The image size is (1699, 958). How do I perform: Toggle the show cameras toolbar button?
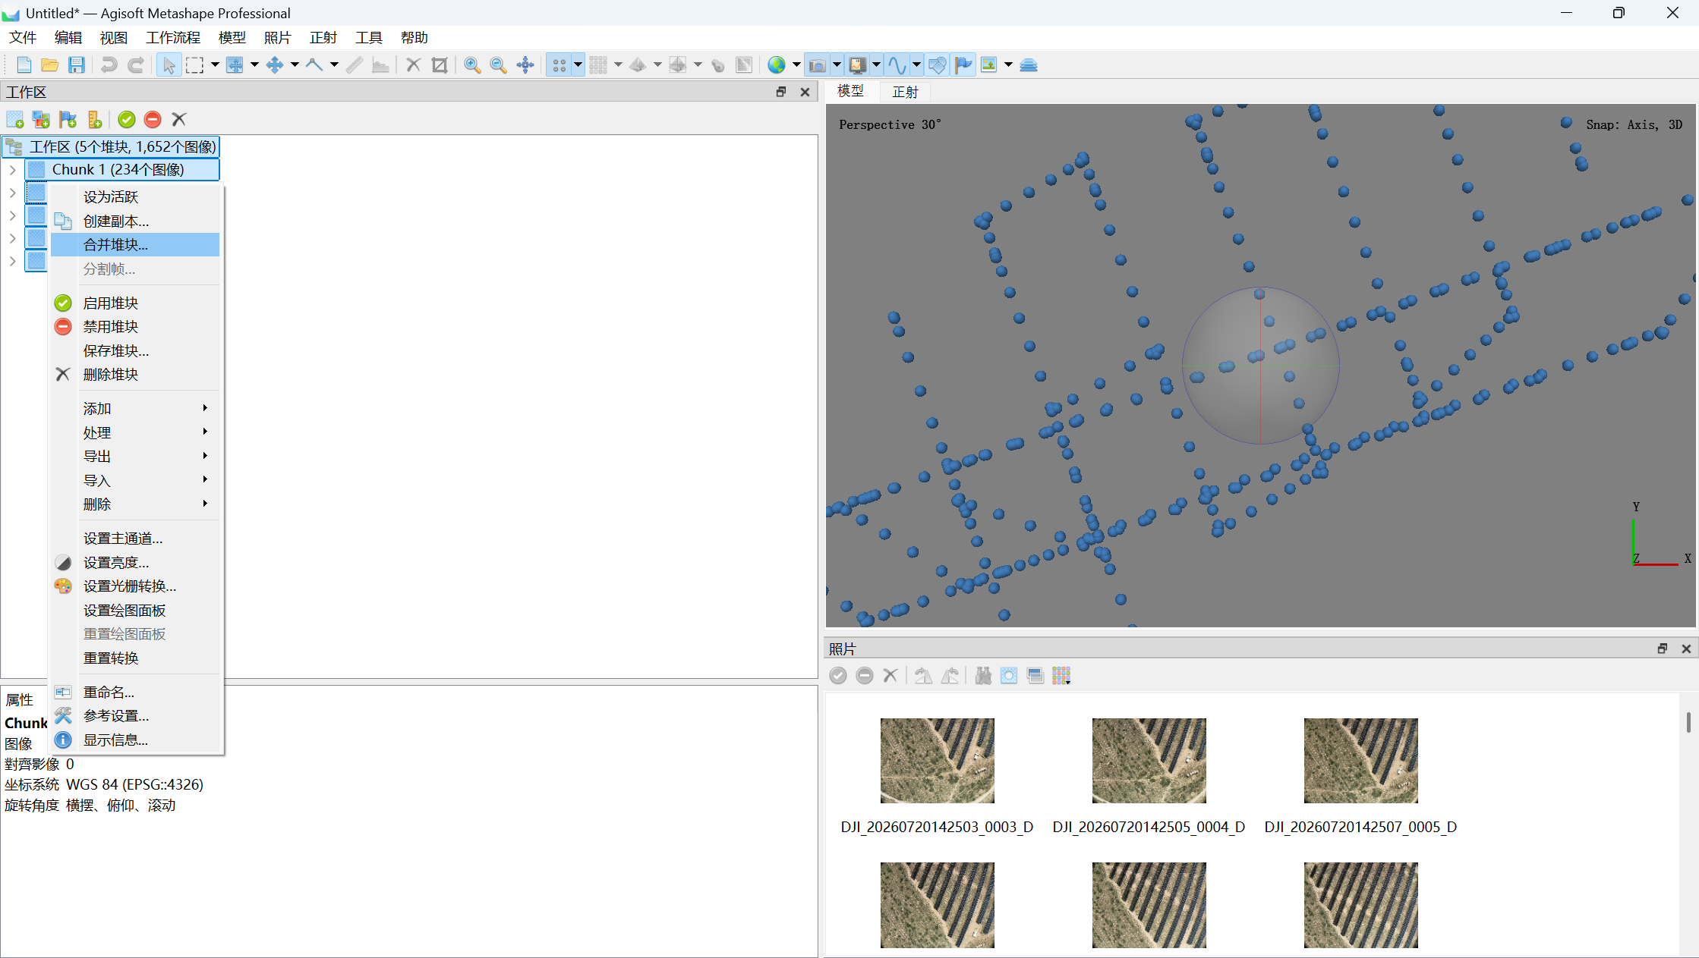coord(818,65)
